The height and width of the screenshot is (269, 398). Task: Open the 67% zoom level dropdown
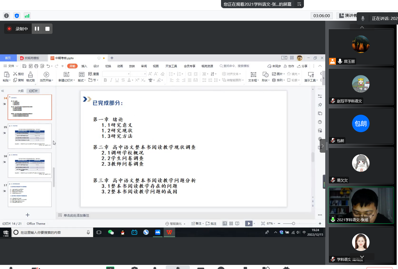[x=271, y=223]
